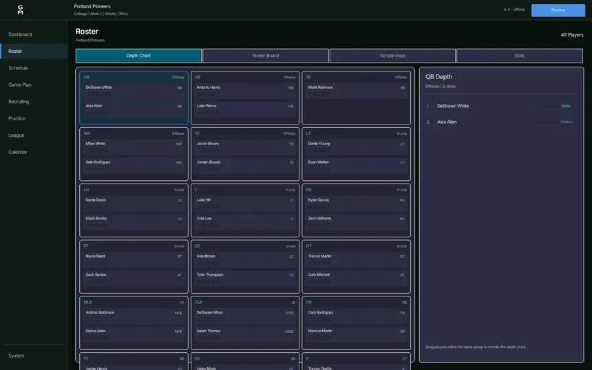Click the GM logo icon

click(x=21, y=10)
